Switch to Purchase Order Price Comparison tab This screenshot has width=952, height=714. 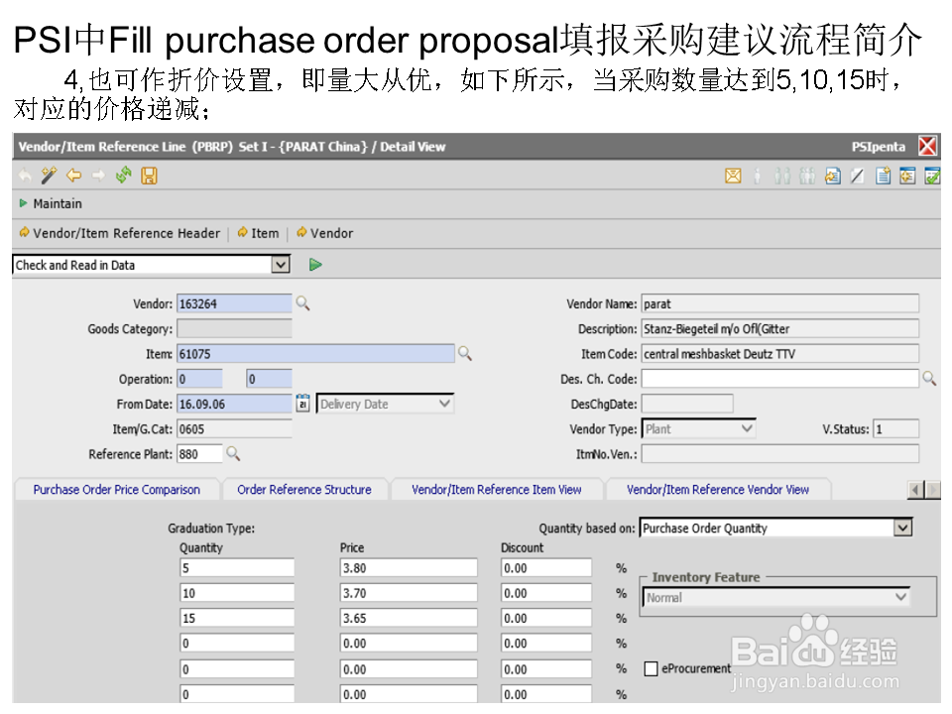click(x=117, y=489)
